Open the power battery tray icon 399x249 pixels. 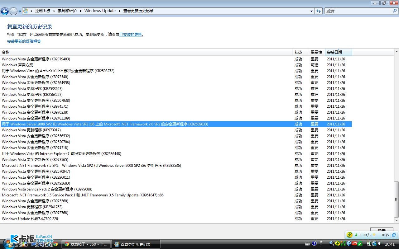pos(369,243)
